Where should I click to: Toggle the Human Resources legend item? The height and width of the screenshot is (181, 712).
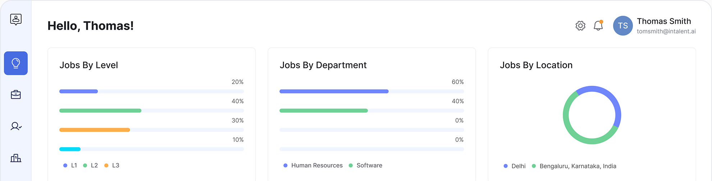pos(313,166)
